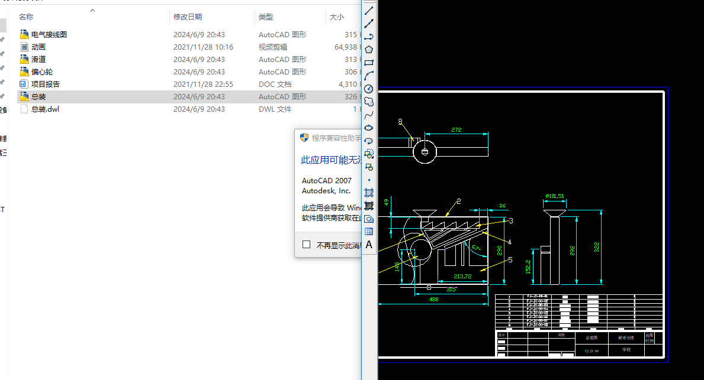Viewport: 704px width, 380px height.
Task: Sort files by 修改日期 column header
Action: tap(188, 17)
